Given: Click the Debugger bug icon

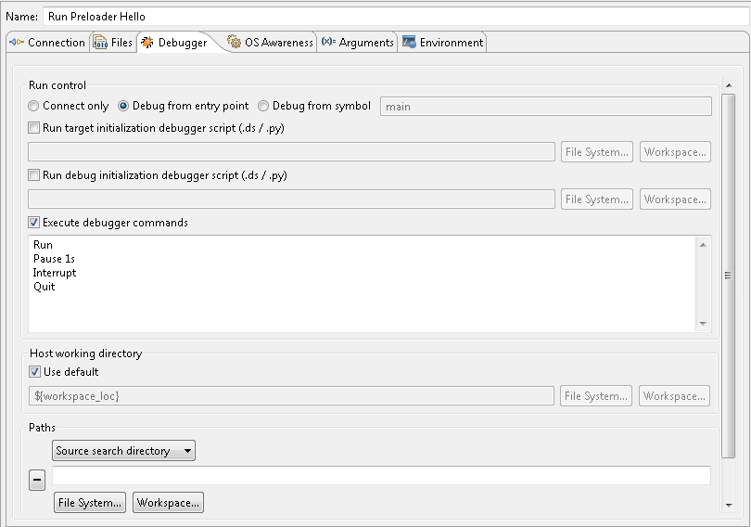Looking at the screenshot, I should (x=147, y=42).
